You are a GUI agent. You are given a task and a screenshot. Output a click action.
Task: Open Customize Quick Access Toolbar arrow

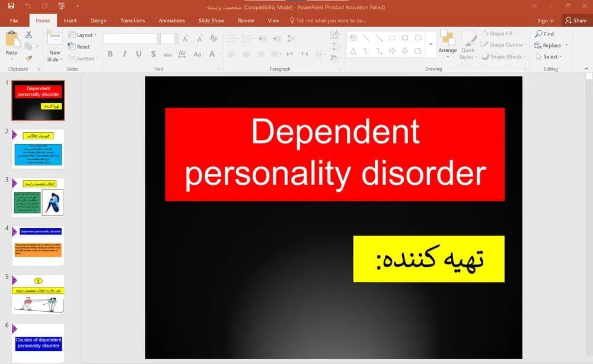[77, 7]
